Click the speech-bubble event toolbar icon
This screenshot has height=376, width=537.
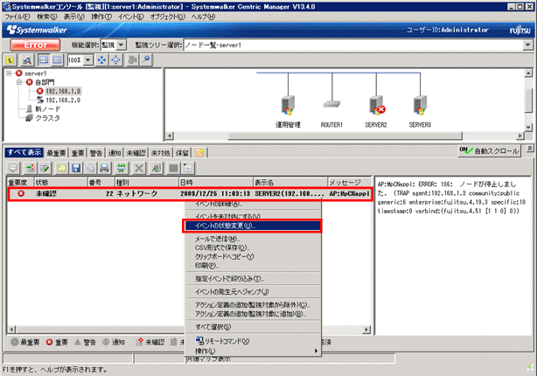coord(13,168)
